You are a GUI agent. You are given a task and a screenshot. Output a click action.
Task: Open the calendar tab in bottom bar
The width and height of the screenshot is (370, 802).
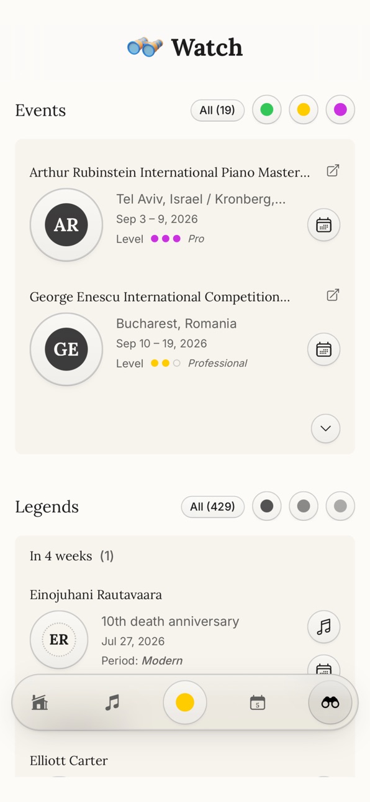point(258,703)
